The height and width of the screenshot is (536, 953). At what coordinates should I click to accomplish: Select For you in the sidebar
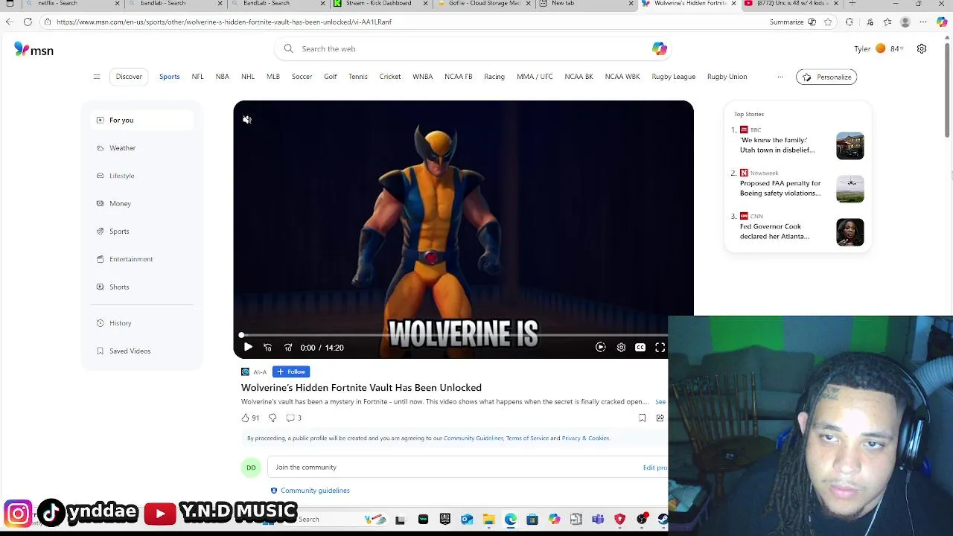141,120
